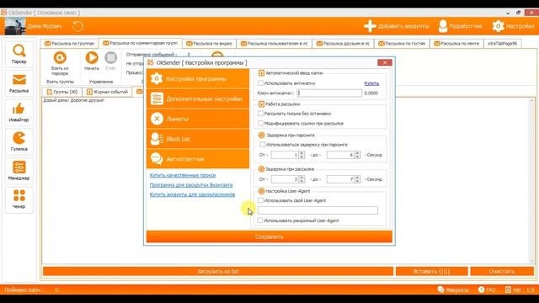Viewport: 539px width, 303px height.
Task: Enable Модифицировать ссылки при рассылке checkbox
Action: click(260, 123)
